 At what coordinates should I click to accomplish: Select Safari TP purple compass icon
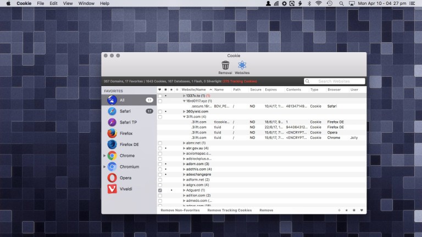pyautogui.click(x=112, y=122)
